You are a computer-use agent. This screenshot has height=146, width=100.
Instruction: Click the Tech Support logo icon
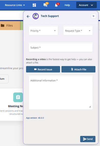(35, 16)
